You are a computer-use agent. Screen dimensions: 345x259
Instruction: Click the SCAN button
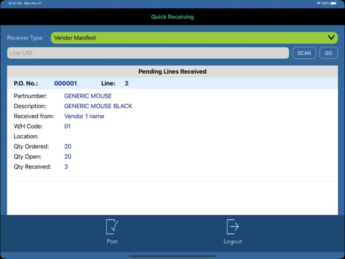coord(304,53)
